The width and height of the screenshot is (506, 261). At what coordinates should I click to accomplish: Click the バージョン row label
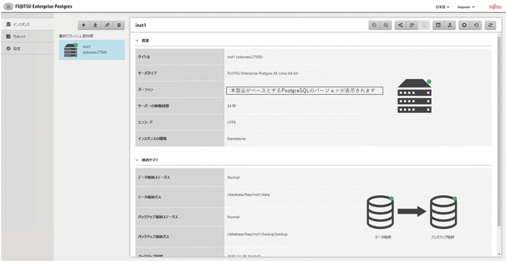145,89
